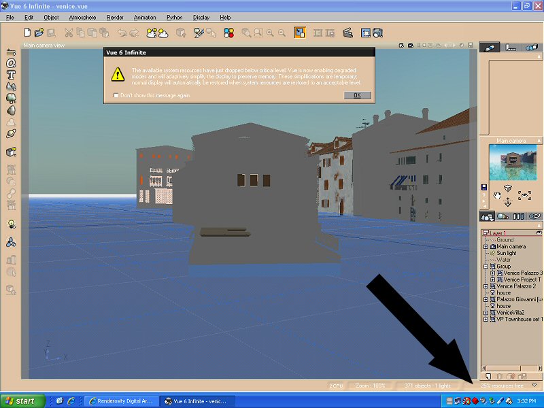This screenshot has height=408, width=544.
Task: Open the Python menu
Action: click(174, 18)
